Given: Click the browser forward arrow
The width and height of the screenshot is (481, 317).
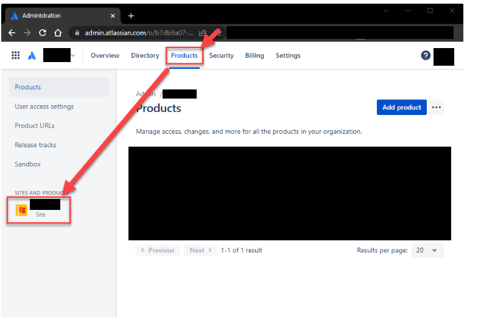Looking at the screenshot, I should [27, 33].
